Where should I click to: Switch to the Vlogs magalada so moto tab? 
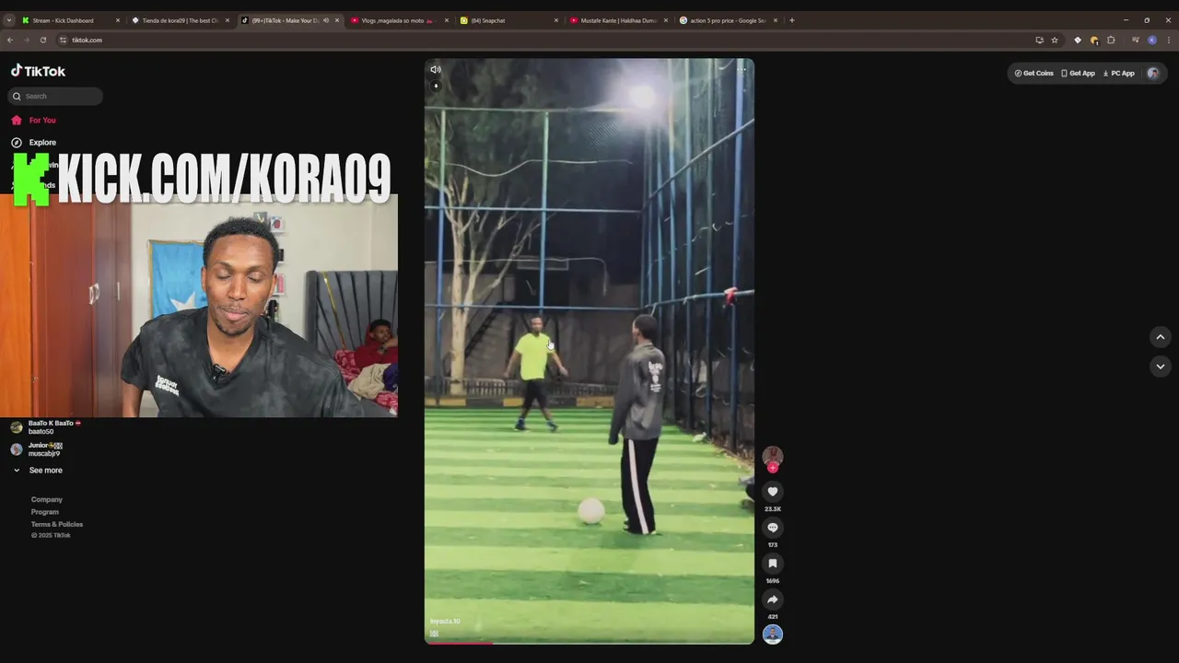point(398,20)
